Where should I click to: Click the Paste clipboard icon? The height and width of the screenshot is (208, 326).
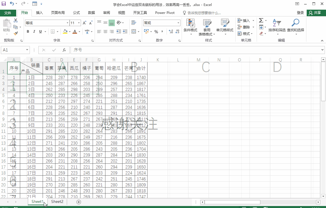[7, 23]
